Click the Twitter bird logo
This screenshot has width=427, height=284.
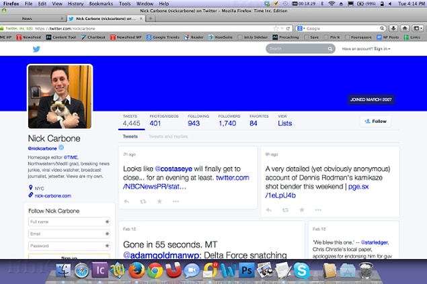coord(36,49)
